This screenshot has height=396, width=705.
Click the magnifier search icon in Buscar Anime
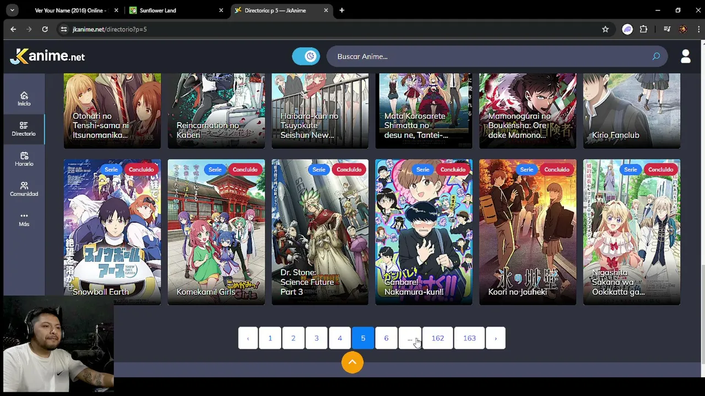pos(656,56)
